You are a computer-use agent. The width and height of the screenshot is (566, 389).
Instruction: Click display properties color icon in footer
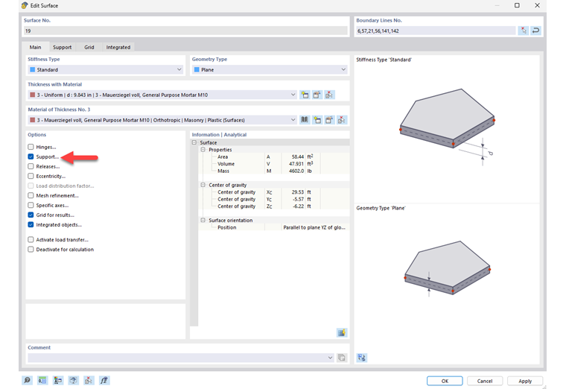tap(58, 380)
